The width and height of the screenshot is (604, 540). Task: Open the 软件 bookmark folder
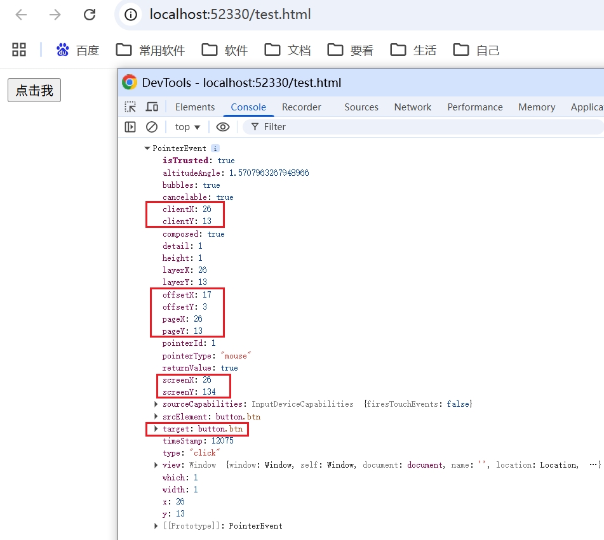[225, 50]
